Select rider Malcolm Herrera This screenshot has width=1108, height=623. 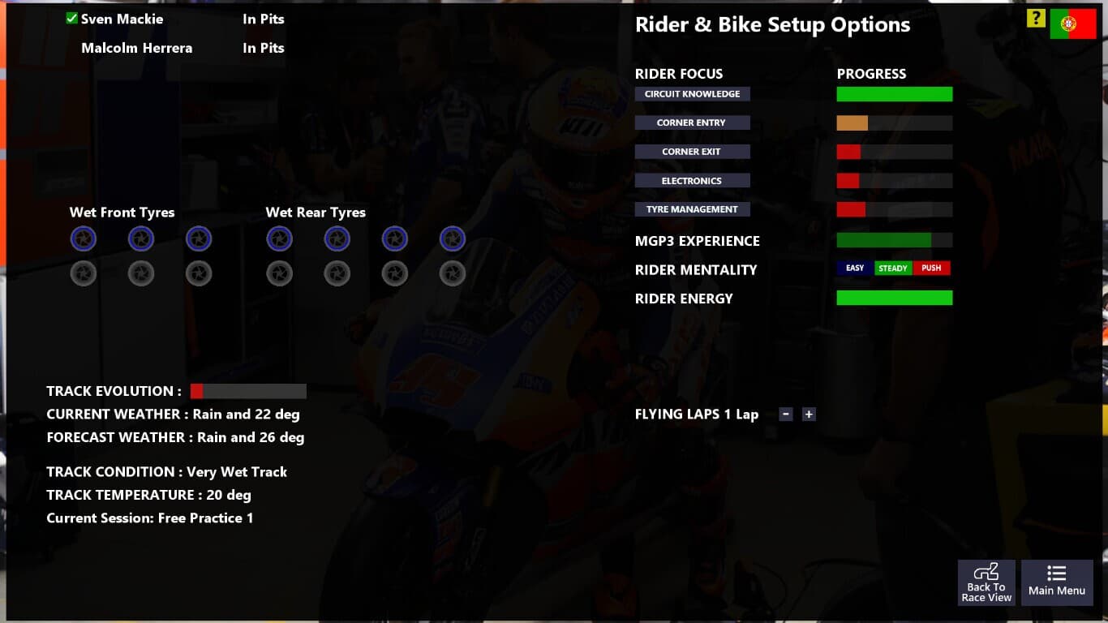pos(136,48)
